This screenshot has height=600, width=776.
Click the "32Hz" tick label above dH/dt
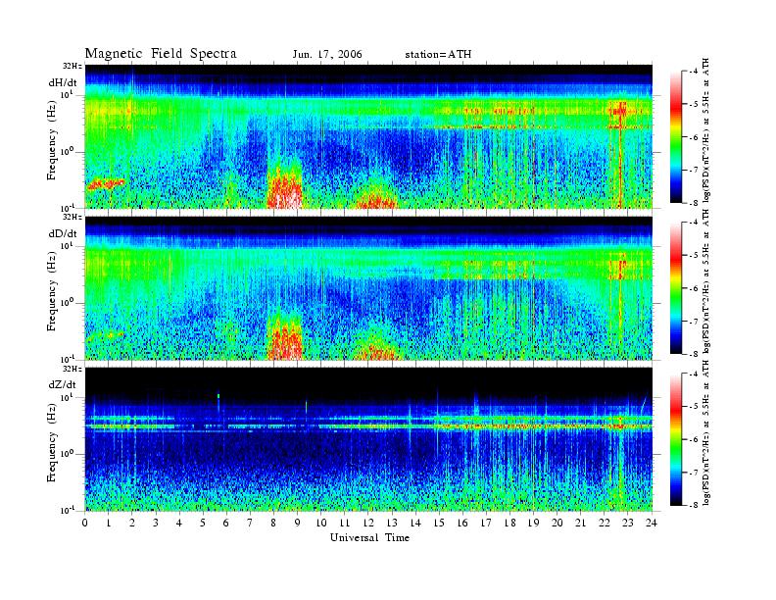point(73,66)
